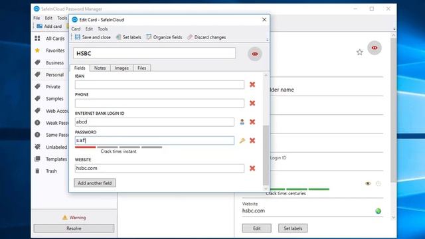This screenshot has width=425, height=239.
Task: Open Trash in the sidebar
Action: tap(51, 171)
